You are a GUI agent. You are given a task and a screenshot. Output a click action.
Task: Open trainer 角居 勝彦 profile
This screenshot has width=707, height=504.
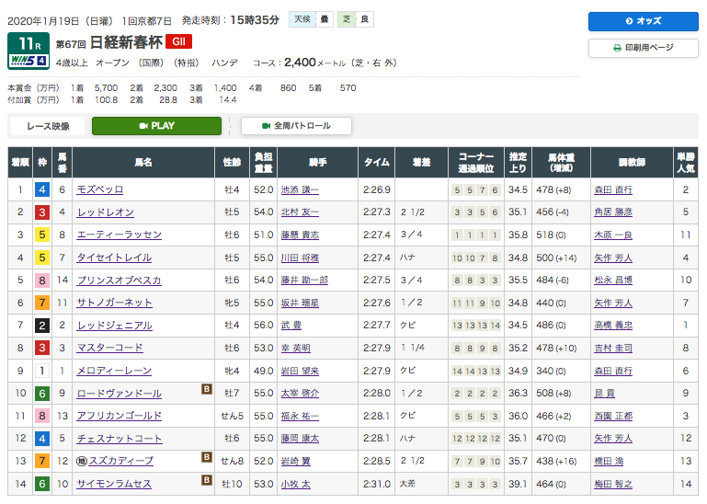coord(613,212)
